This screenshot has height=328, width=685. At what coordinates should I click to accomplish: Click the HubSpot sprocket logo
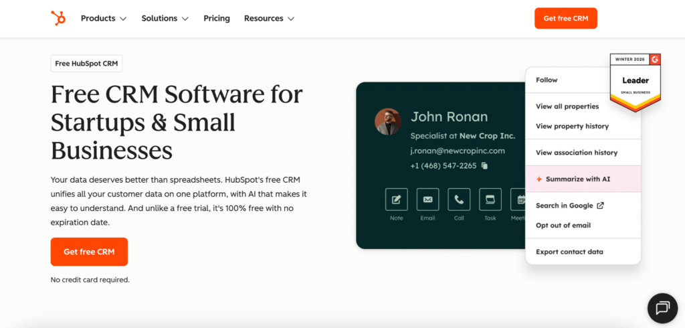pyautogui.click(x=58, y=18)
